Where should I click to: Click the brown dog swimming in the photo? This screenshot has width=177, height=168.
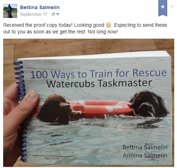click(55, 109)
